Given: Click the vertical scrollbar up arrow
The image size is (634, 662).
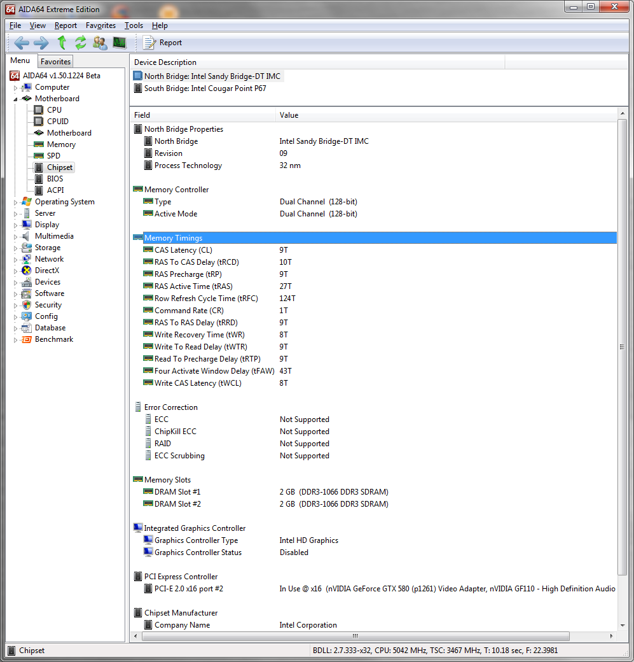Looking at the screenshot, I should pyautogui.click(x=623, y=113).
